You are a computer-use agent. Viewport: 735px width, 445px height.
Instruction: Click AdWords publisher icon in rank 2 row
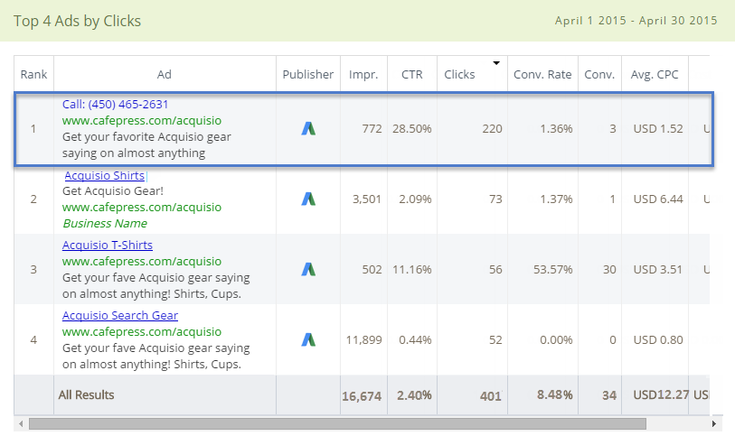tap(308, 199)
